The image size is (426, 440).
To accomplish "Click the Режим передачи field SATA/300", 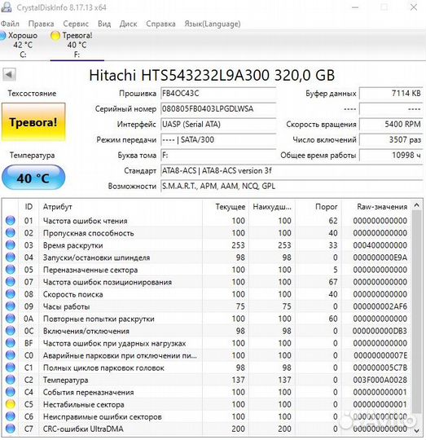I will tap(218, 140).
